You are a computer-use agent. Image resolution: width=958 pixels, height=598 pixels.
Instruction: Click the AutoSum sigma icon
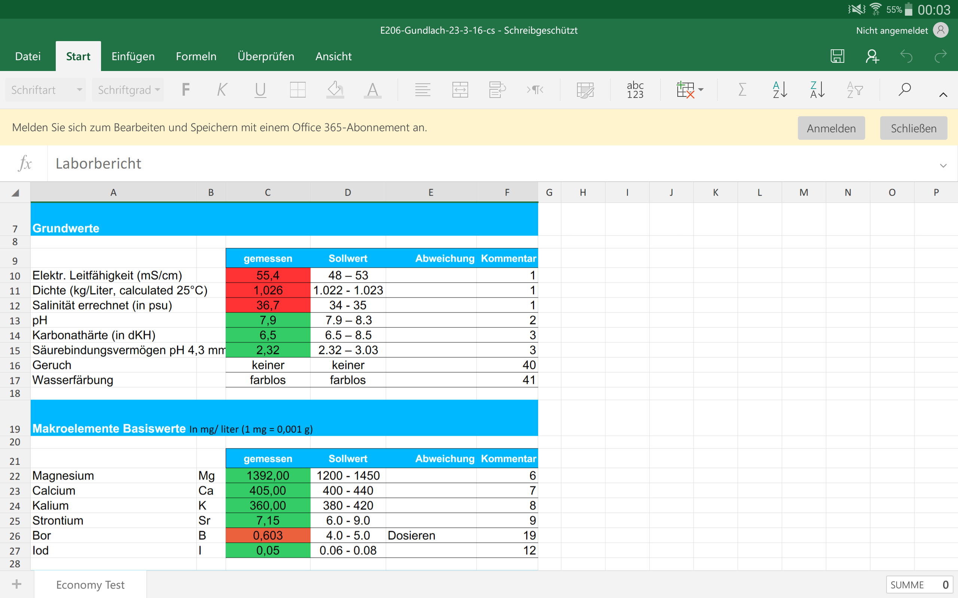point(742,90)
